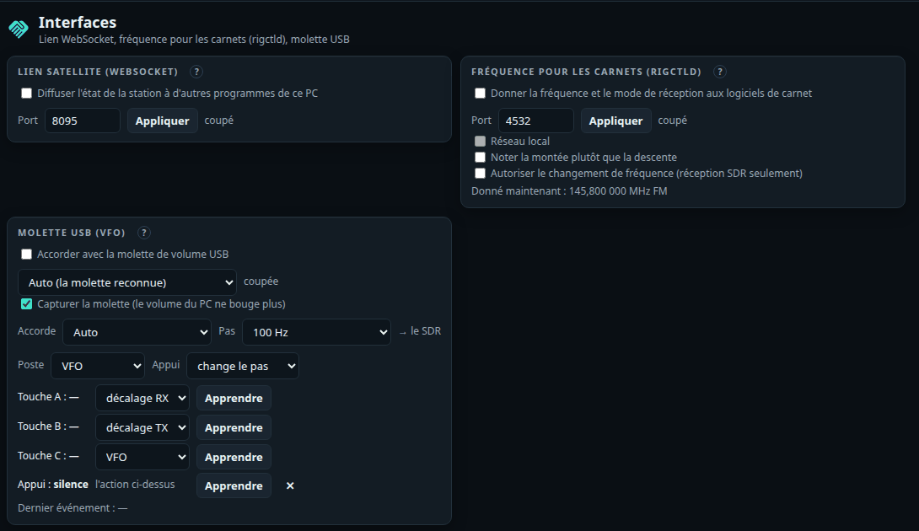Focus the WebSocket port field 8095

coord(83,121)
